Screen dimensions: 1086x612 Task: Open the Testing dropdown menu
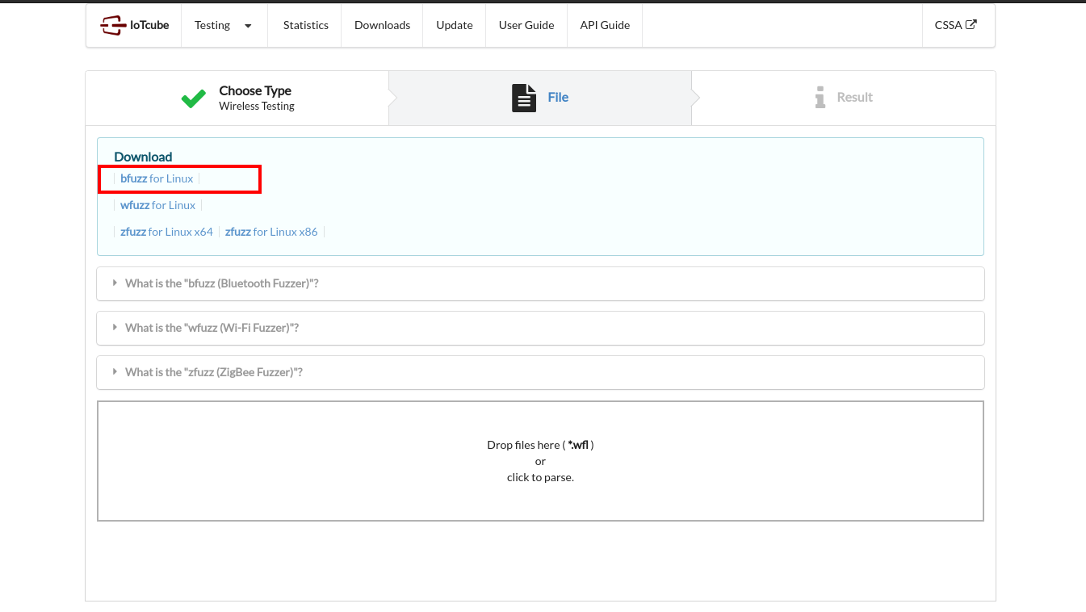(224, 25)
